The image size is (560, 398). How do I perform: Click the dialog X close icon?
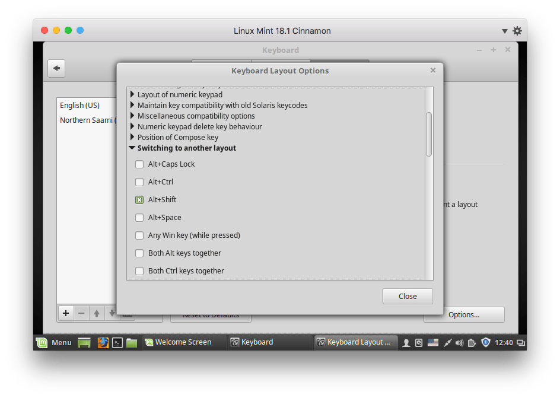[433, 71]
